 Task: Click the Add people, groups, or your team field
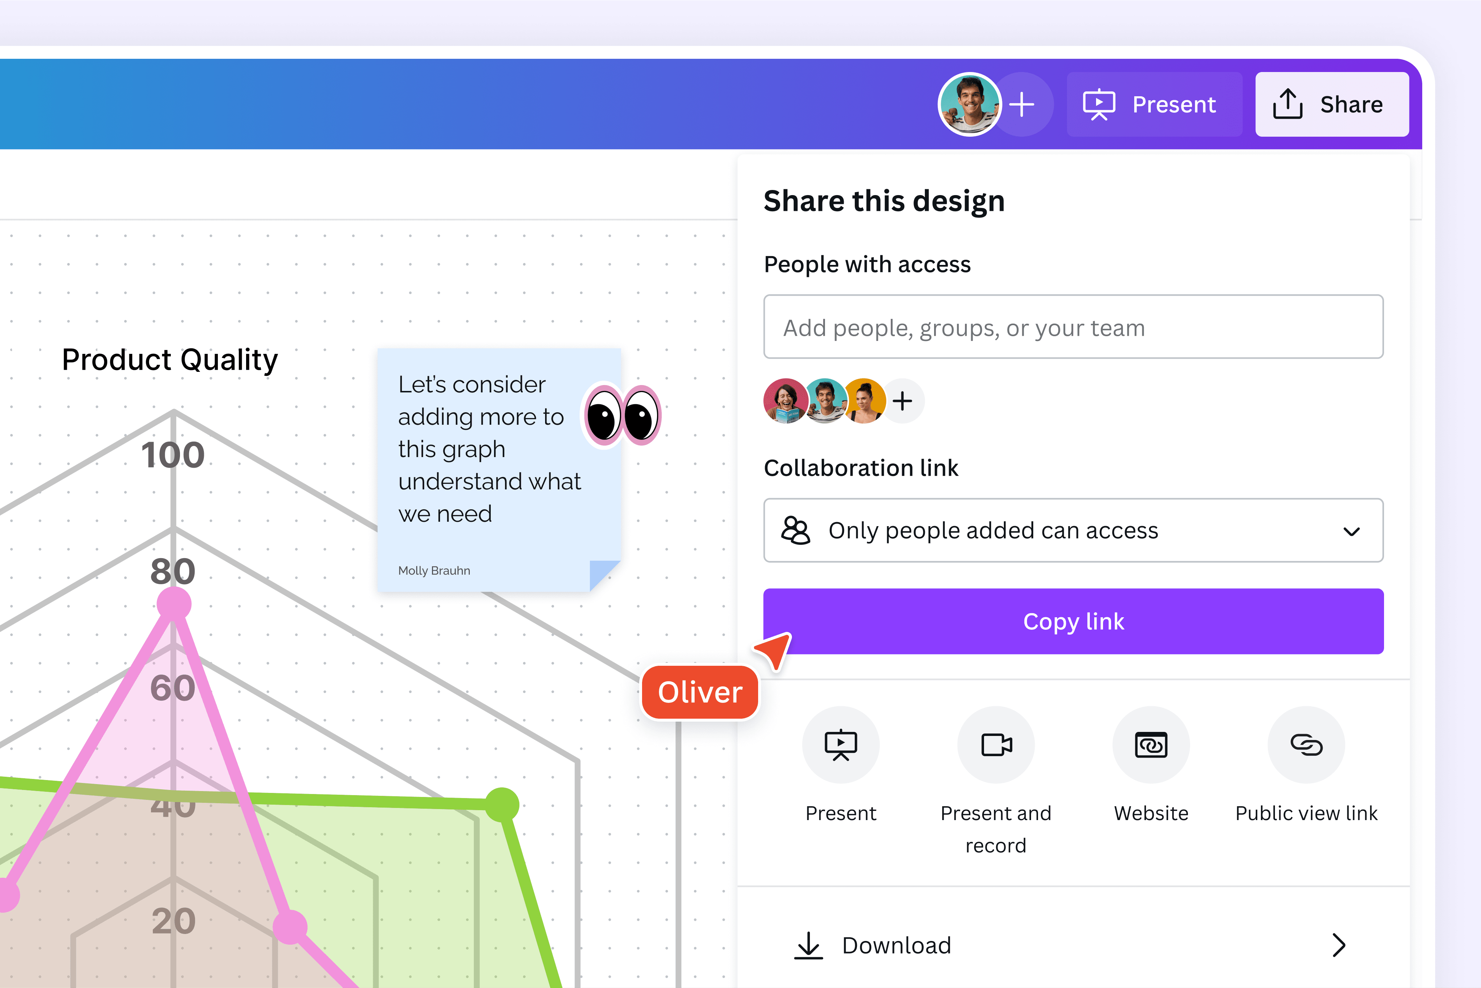1073,327
